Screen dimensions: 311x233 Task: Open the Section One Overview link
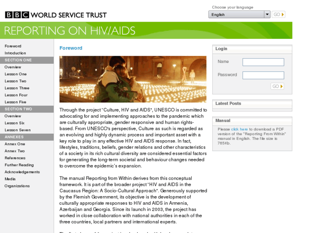[x=13, y=67]
